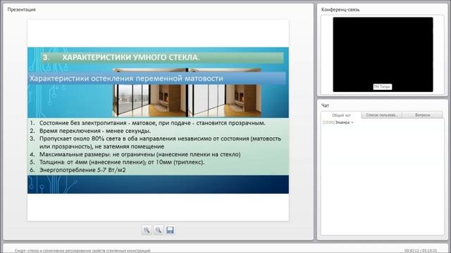Image resolution: width=451 pixels, height=253 pixels.
Task: Switch to the Список пользователей tab
Action: tap(381, 115)
